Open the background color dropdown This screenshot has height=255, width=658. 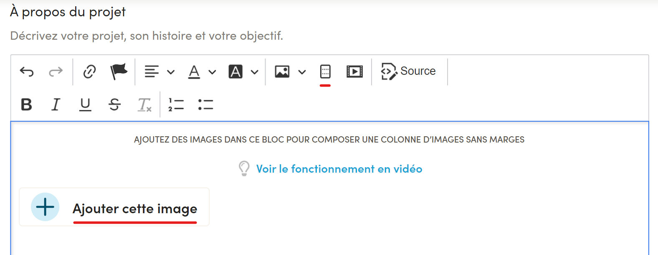tap(243, 72)
